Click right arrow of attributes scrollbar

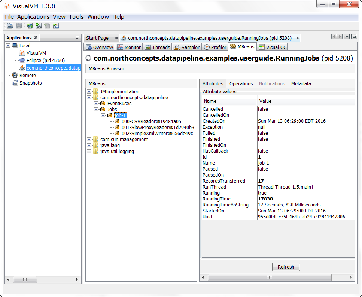351,277
